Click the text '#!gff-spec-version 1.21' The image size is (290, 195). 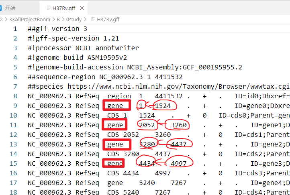click(x=73, y=39)
